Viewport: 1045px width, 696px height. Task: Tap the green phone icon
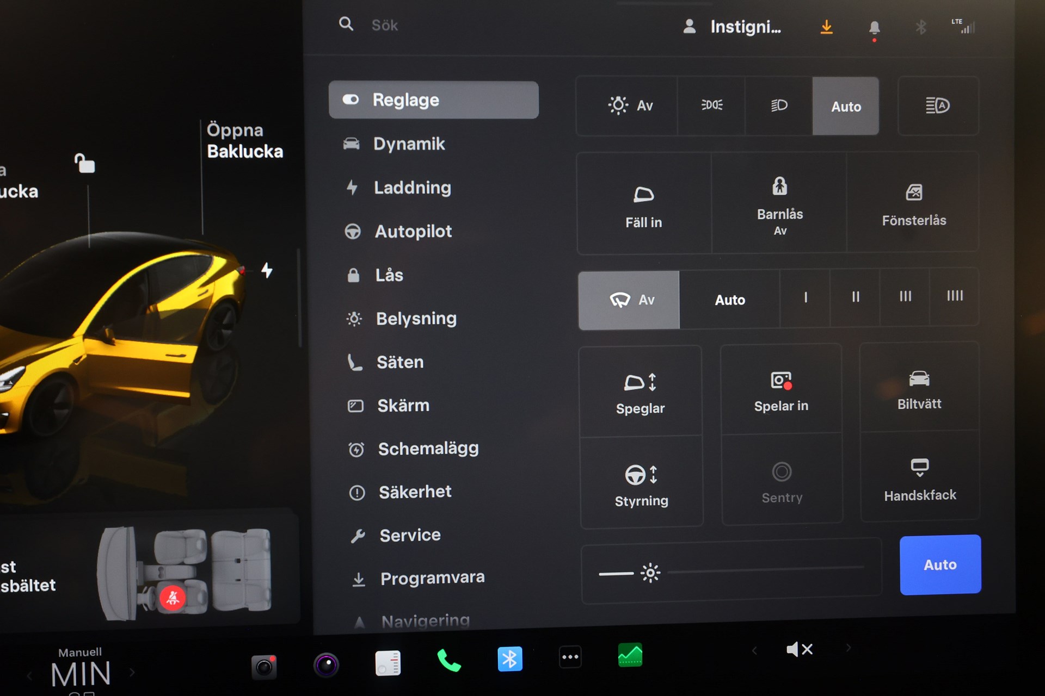(448, 661)
